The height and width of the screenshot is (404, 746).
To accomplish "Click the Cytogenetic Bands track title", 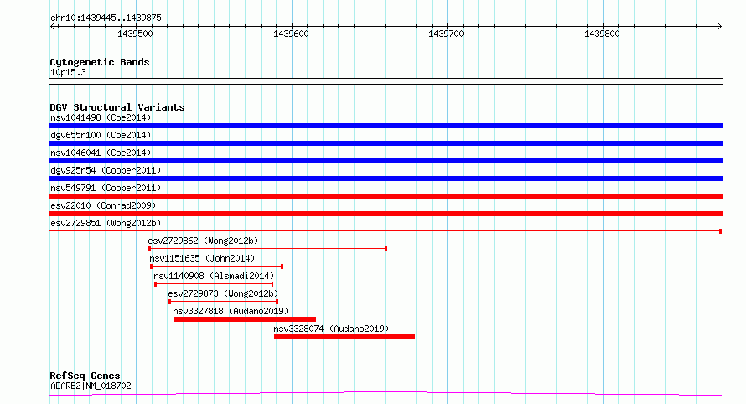I will click(x=100, y=62).
